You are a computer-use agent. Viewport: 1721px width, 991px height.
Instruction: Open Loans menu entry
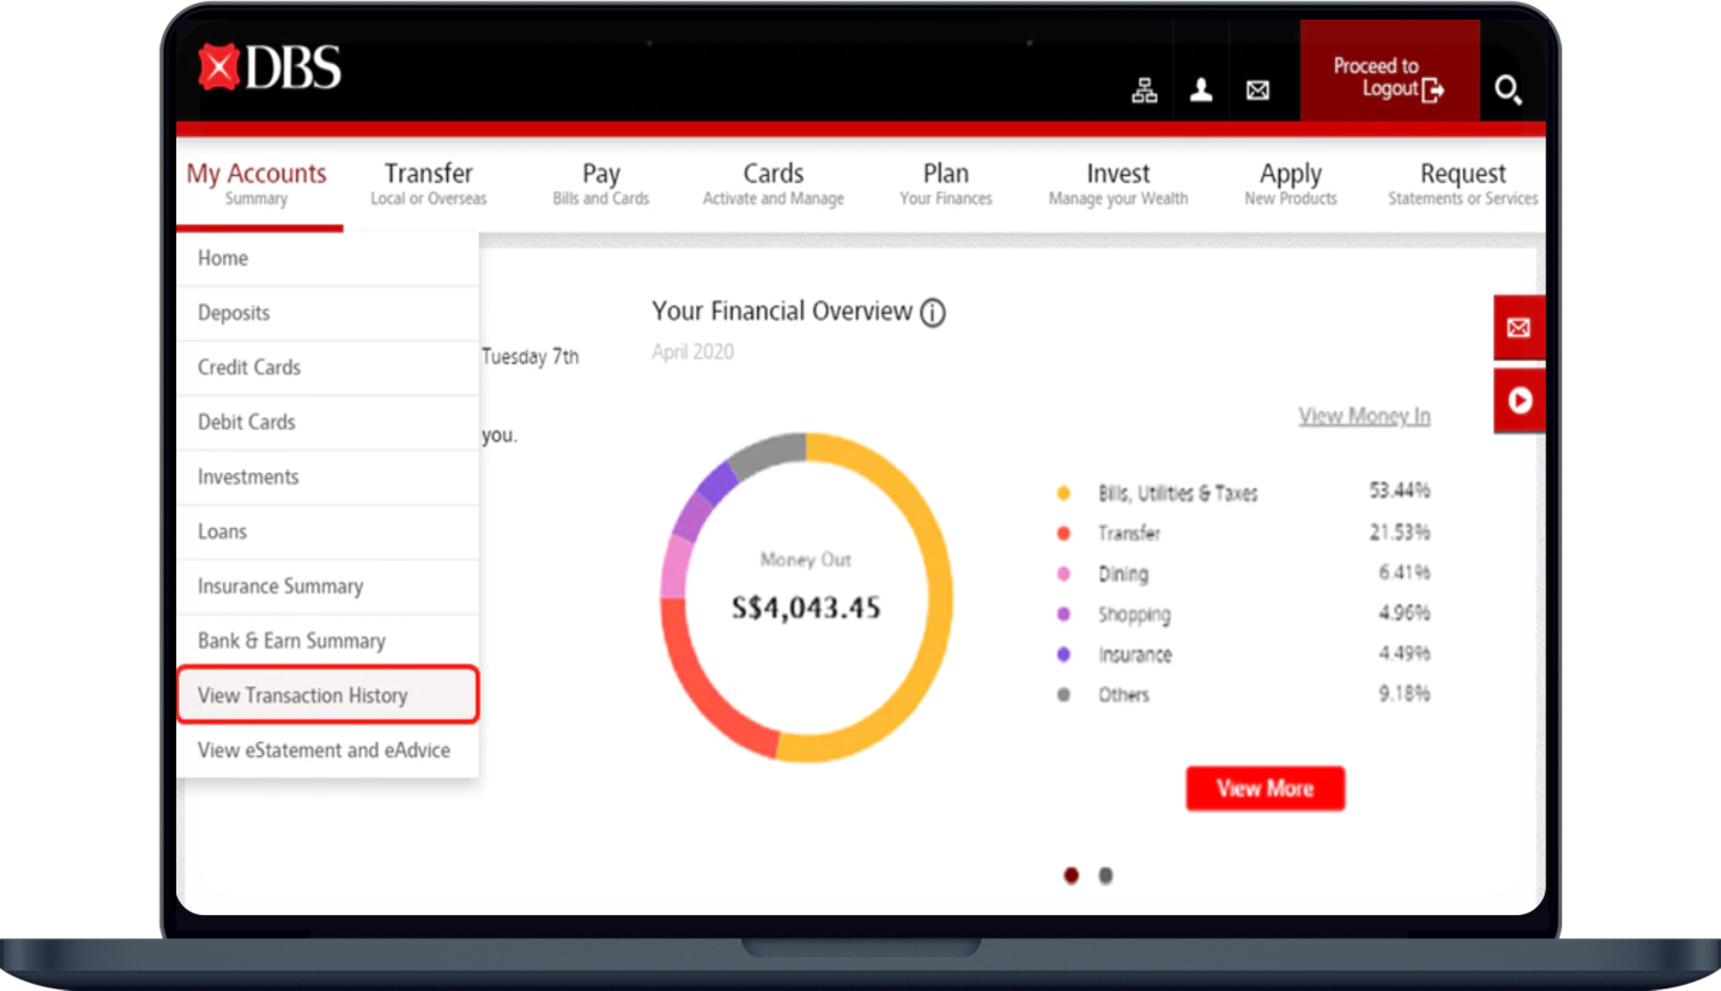(x=328, y=531)
